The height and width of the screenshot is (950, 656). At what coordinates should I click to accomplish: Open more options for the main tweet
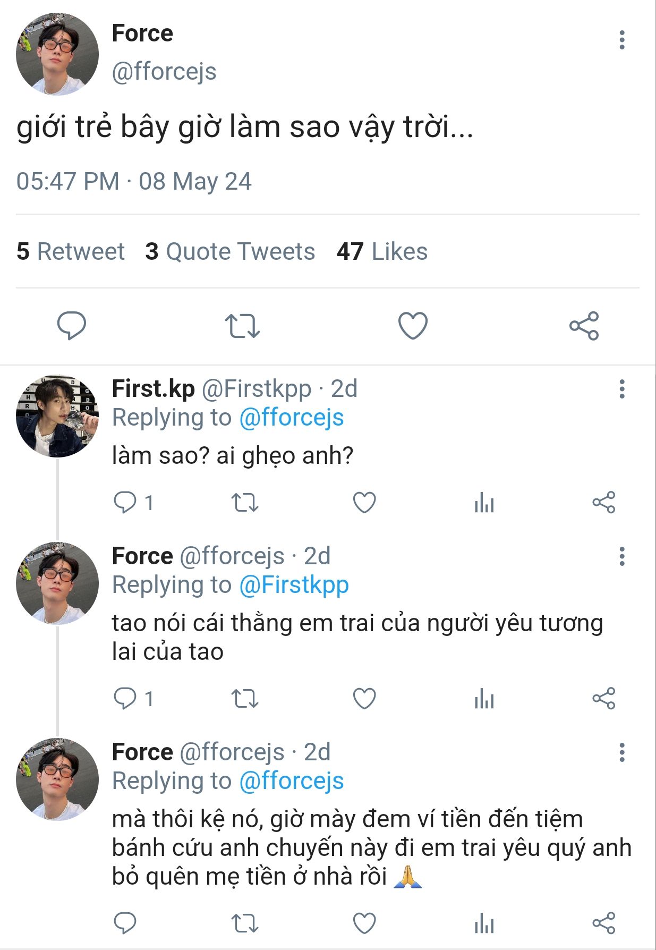coord(621,40)
